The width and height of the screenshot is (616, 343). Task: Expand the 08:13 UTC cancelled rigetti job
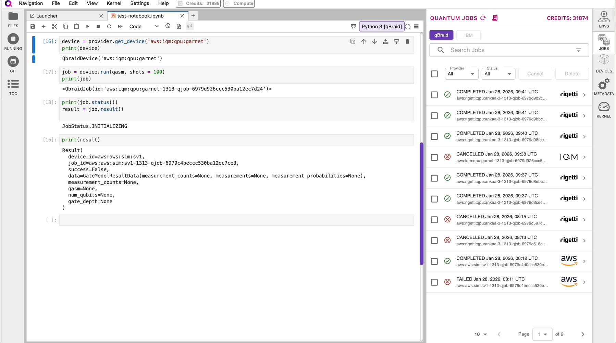pyautogui.click(x=584, y=241)
